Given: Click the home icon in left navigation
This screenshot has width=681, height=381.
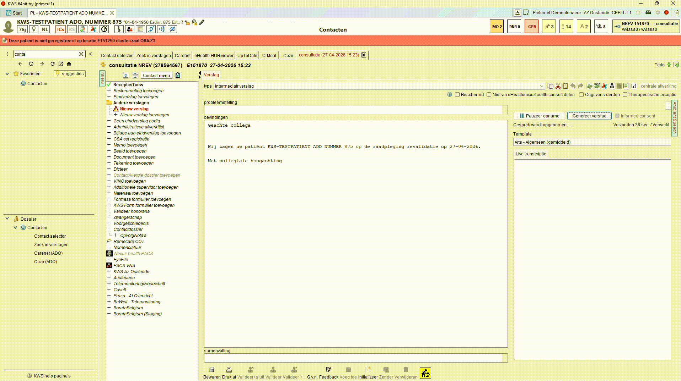Looking at the screenshot, I should click(x=69, y=64).
